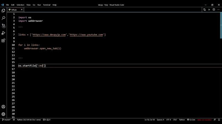Open the Manage settings gear

(x=3, y=114)
